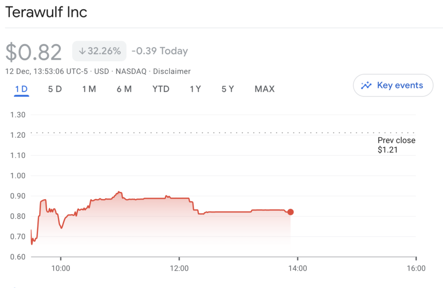443x288 pixels.
Task: Click the chart dip near 10:00
Action: (61, 228)
